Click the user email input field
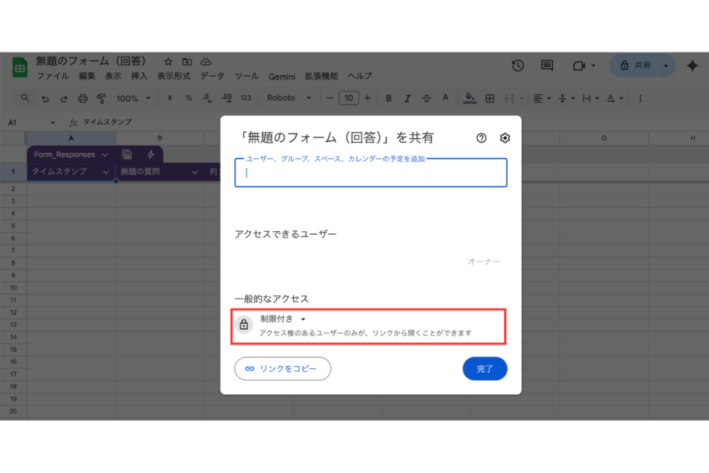The image size is (709, 473). 370,174
